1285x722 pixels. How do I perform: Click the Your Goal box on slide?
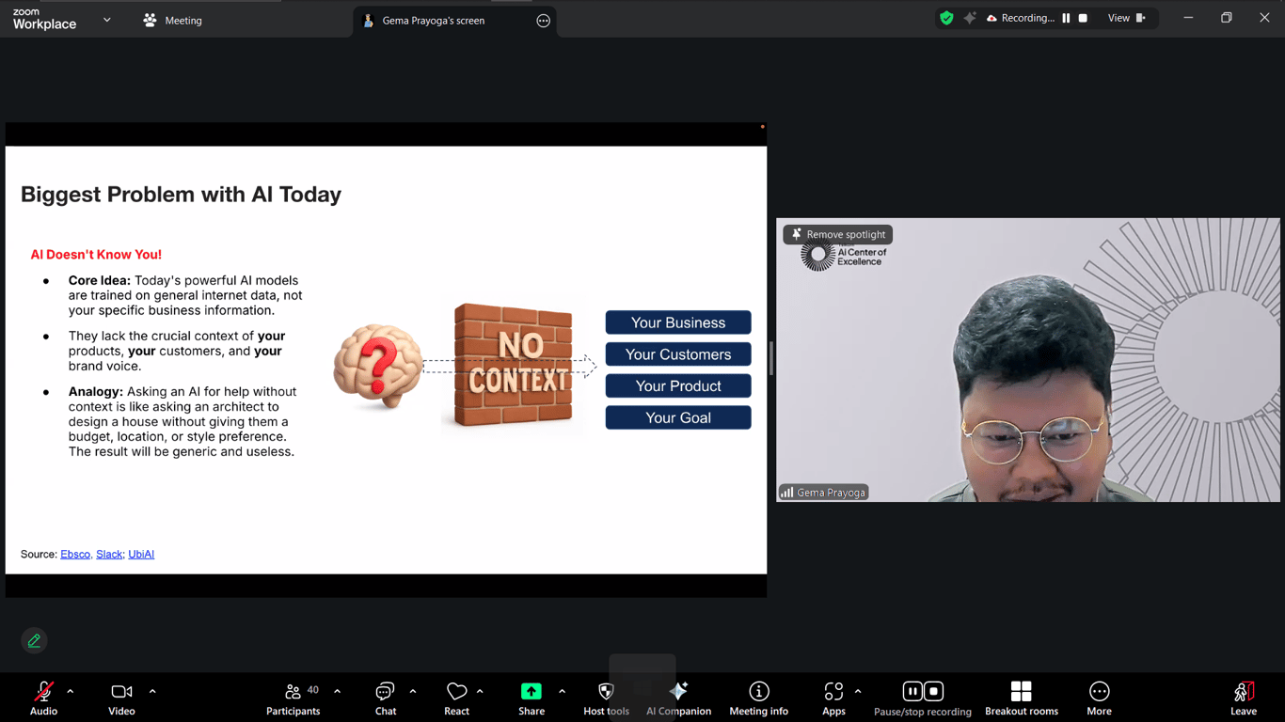click(678, 417)
